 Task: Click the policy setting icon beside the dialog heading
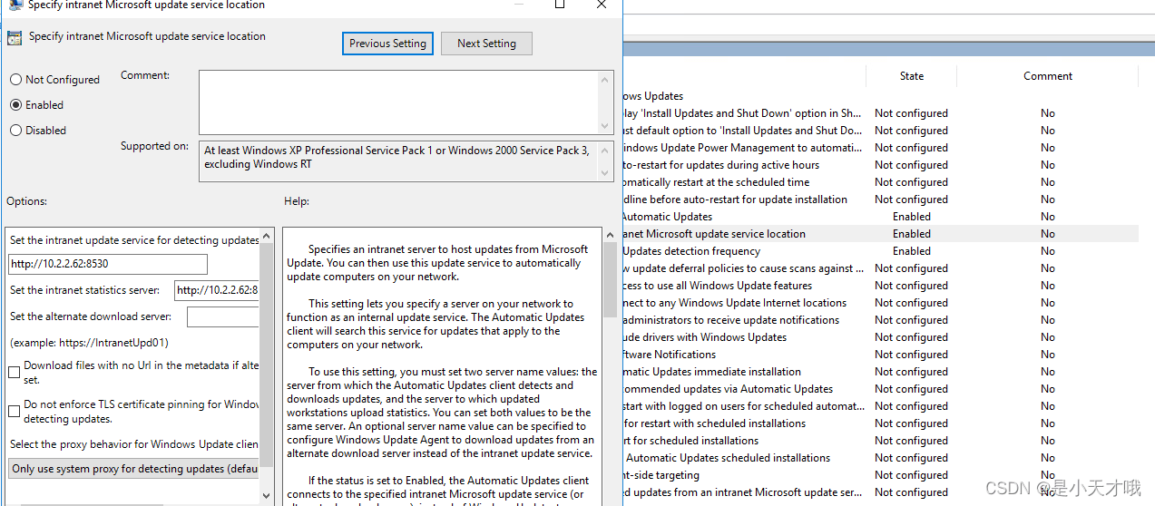[x=15, y=38]
